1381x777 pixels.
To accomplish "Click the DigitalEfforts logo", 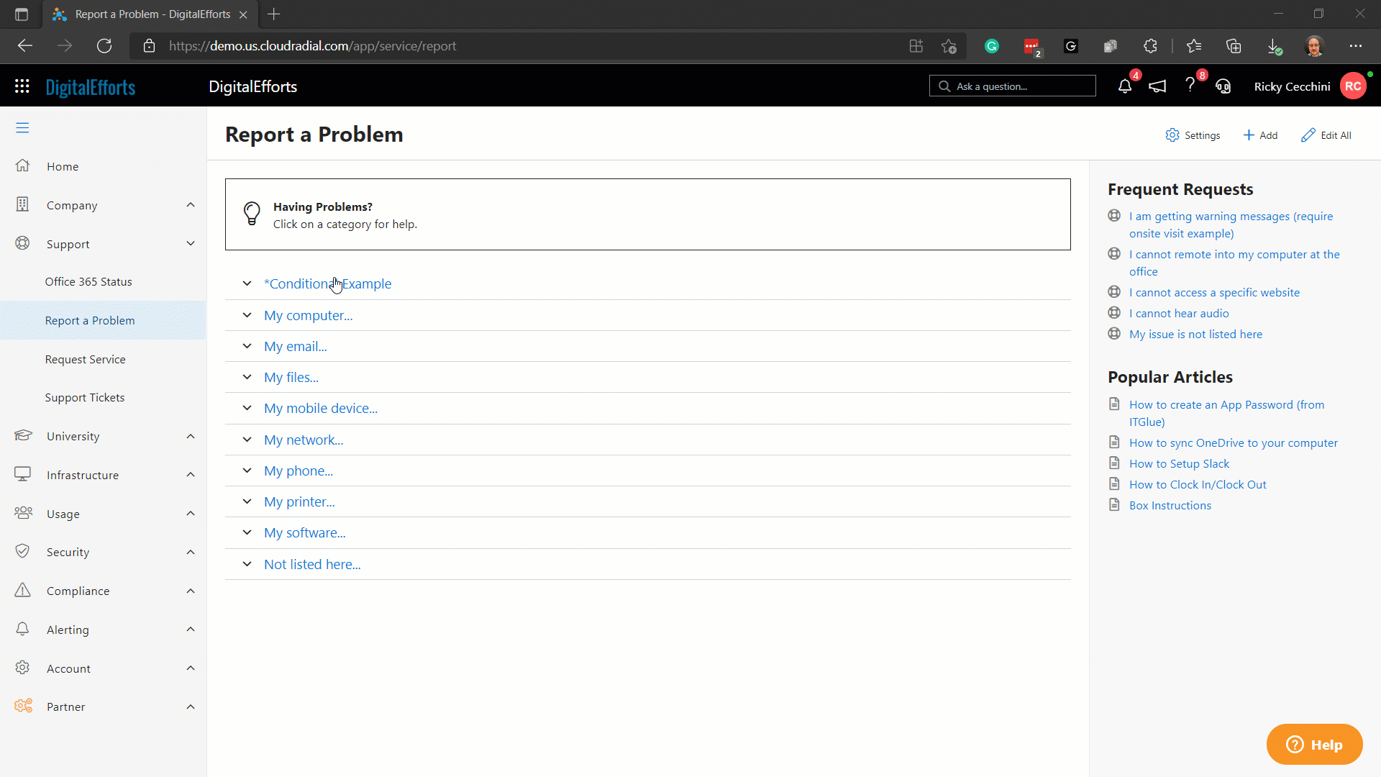I will (91, 87).
